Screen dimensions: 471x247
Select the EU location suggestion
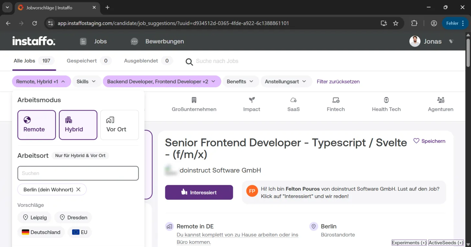[80, 232]
